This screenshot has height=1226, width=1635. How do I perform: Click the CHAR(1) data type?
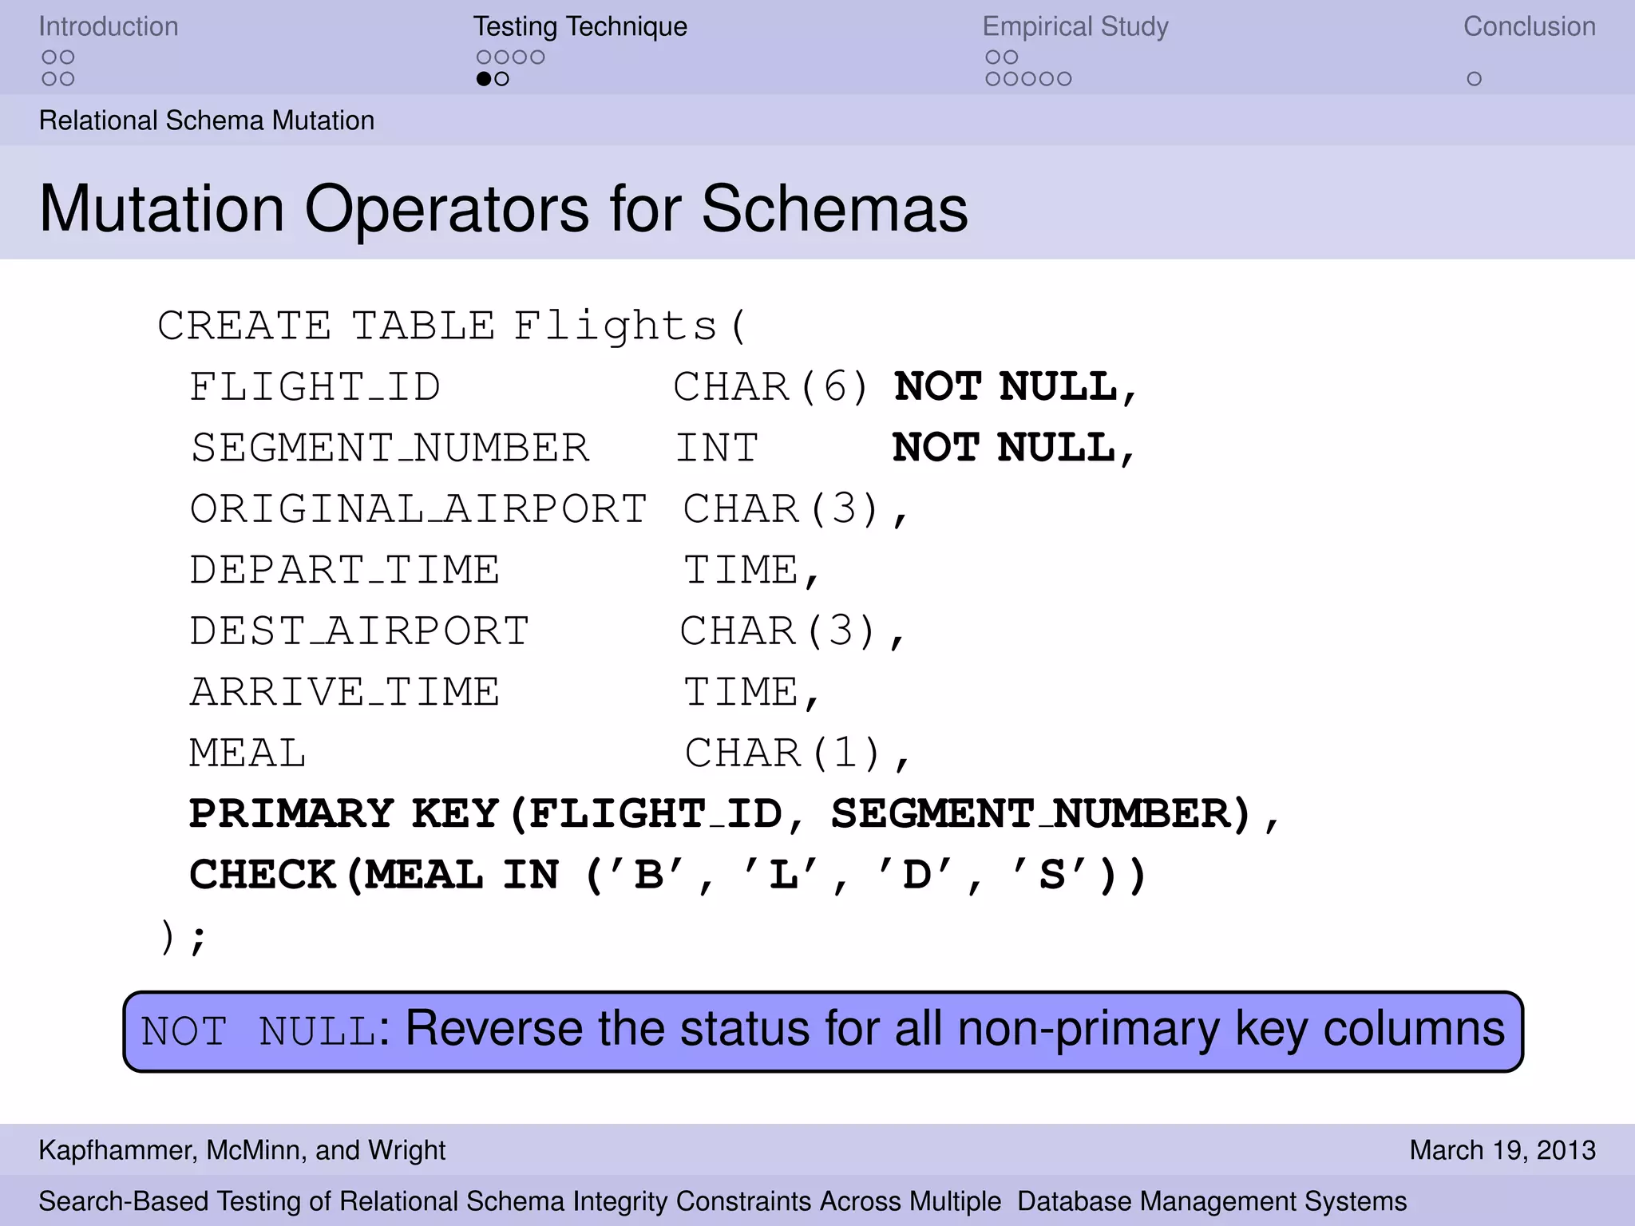coord(782,753)
